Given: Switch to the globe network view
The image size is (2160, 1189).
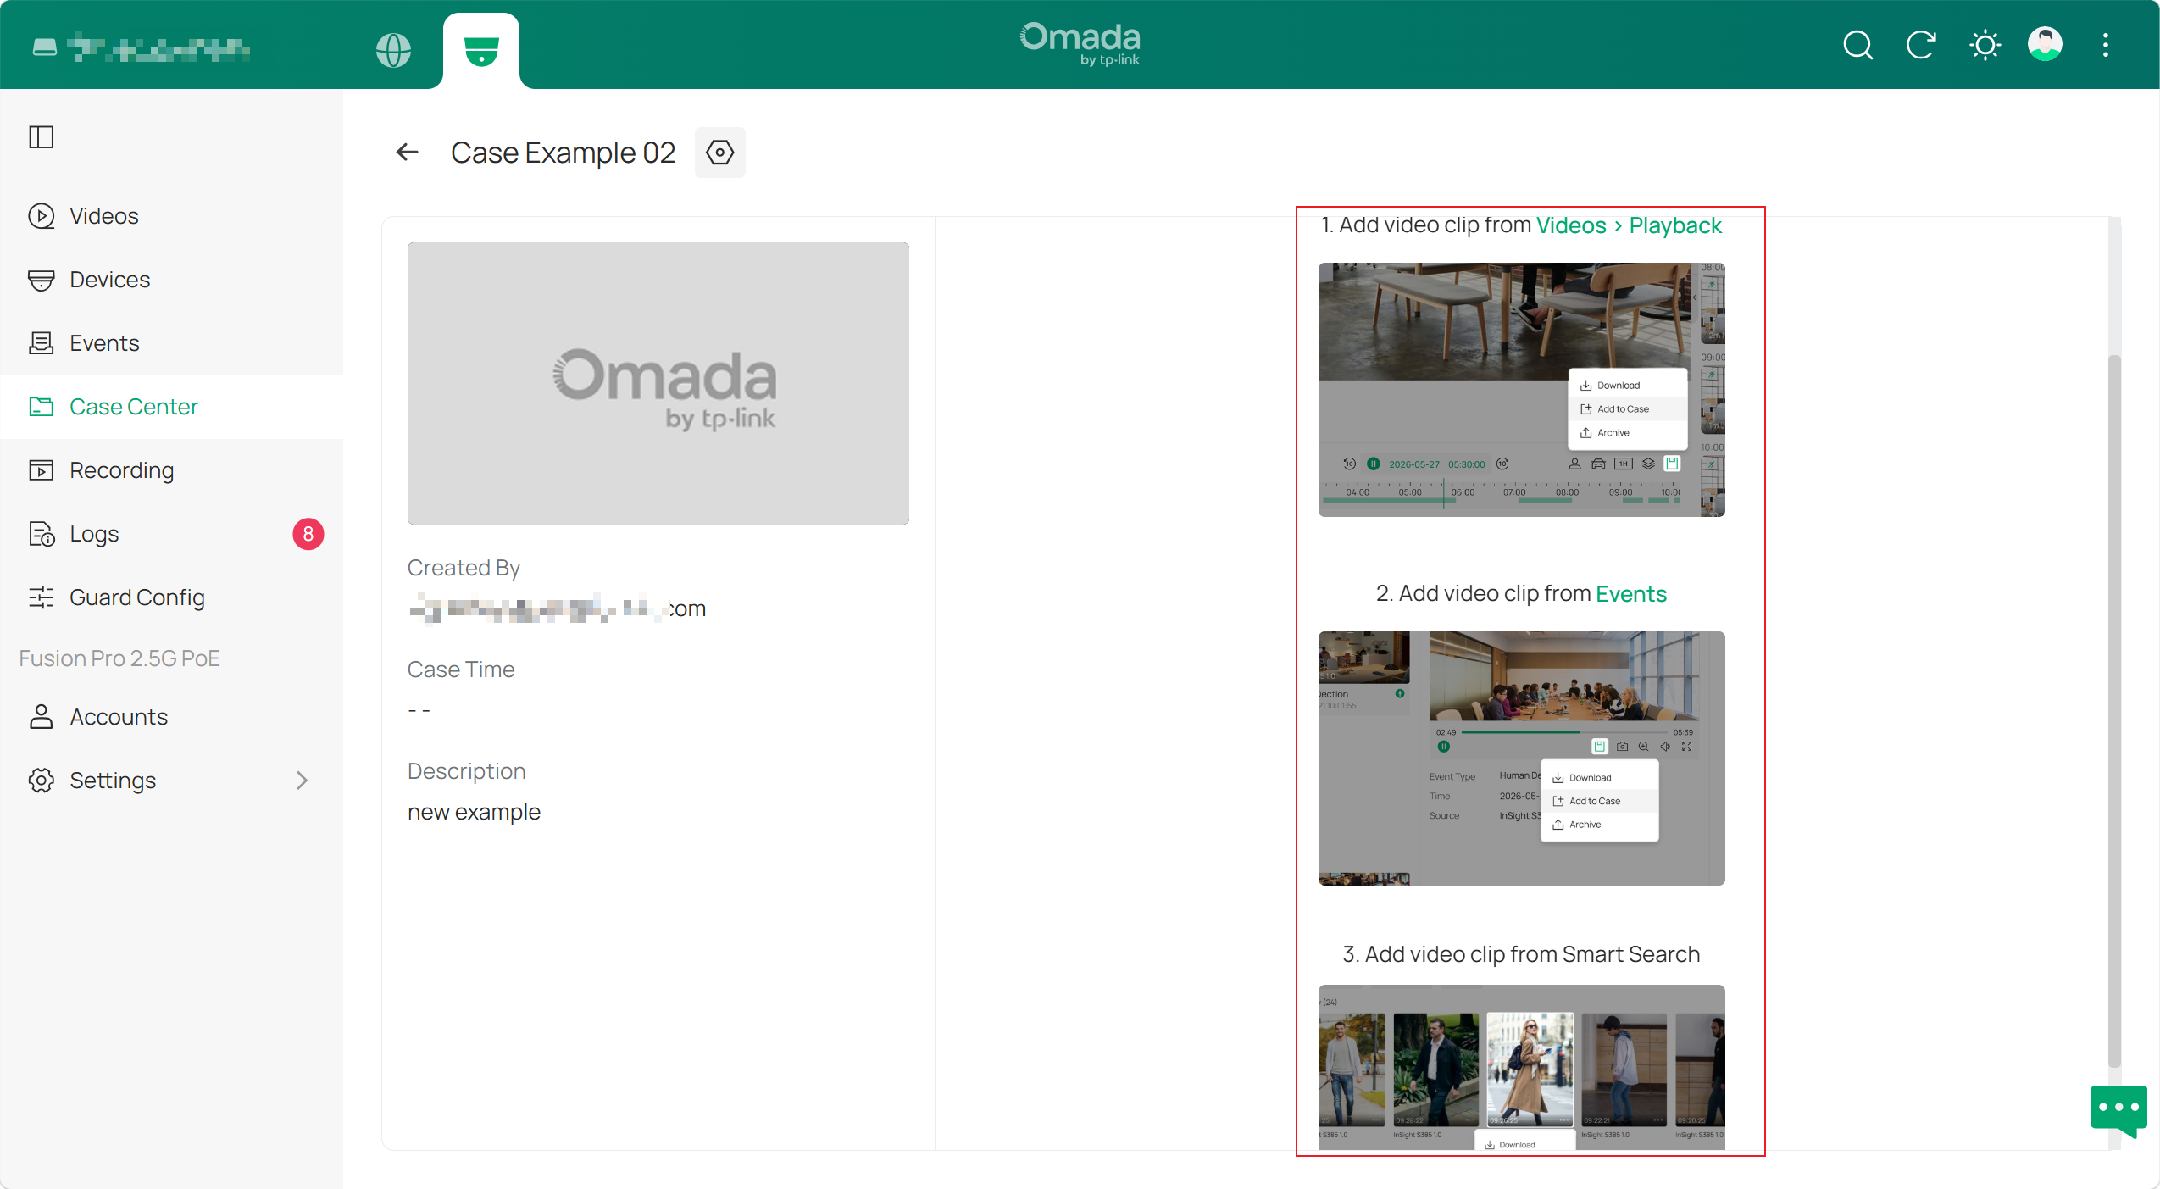Looking at the screenshot, I should click(393, 50).
